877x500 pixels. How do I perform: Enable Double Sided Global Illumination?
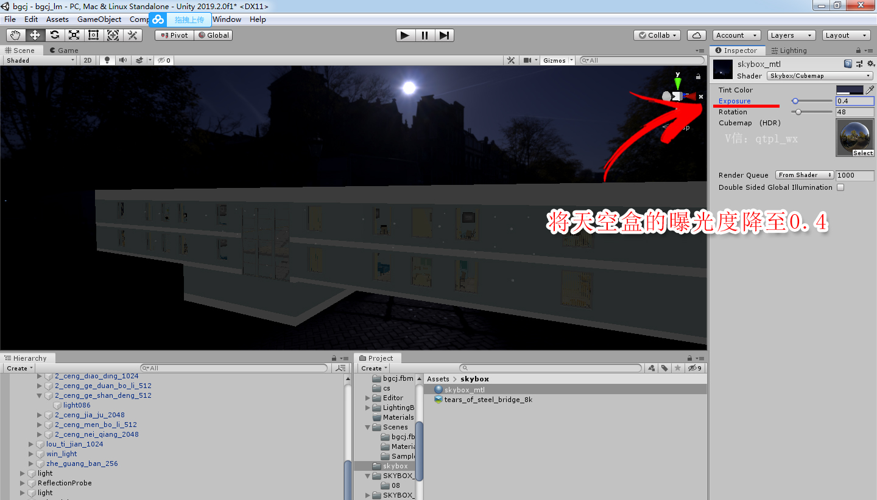pyautogui.click(x=840, y=187)
